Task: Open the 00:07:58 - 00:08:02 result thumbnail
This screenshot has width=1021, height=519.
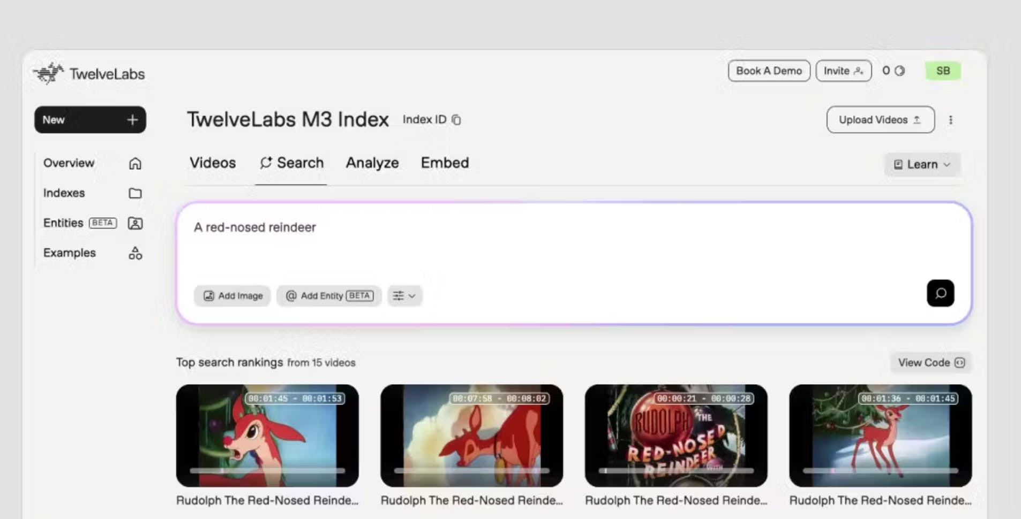Action: pyautogui.click(x=472, y=436)
